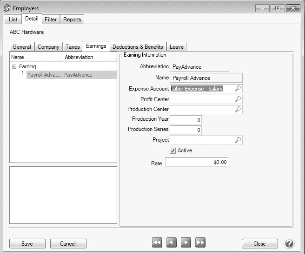Go to the previous record

[172, 243]
